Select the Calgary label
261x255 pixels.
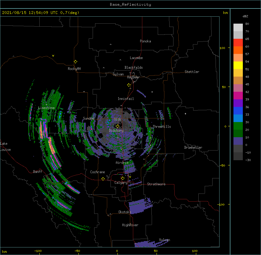pos(121,183)
